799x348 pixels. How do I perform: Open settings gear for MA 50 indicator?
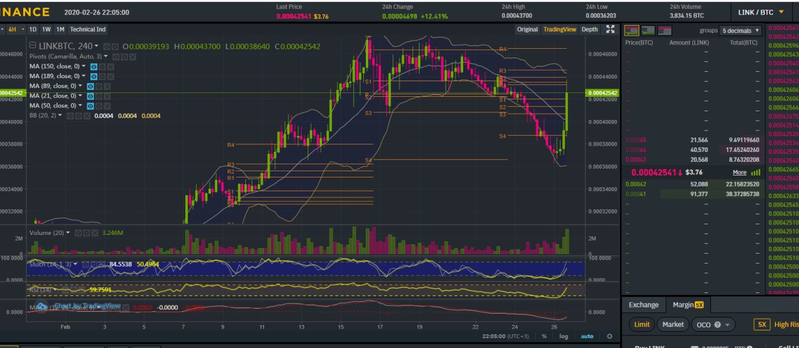[x=99, y=106]
